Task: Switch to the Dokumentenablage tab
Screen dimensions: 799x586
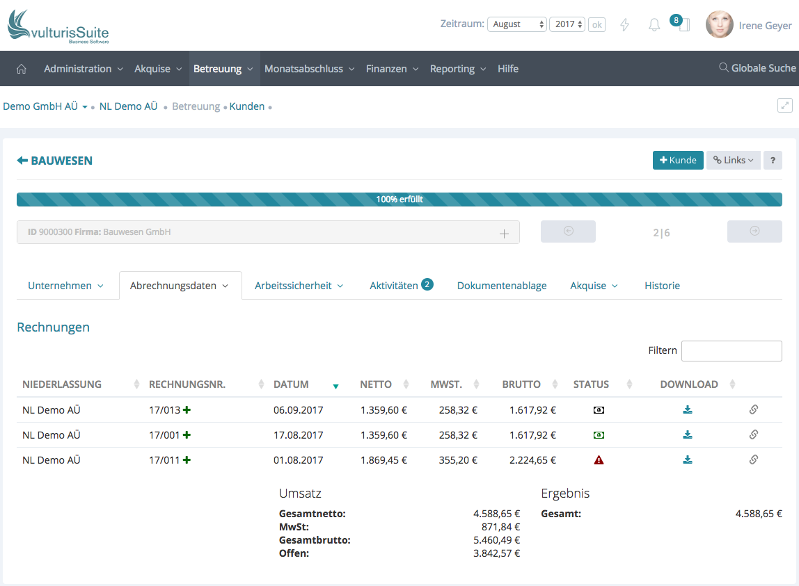Action: tap(502, 286)
